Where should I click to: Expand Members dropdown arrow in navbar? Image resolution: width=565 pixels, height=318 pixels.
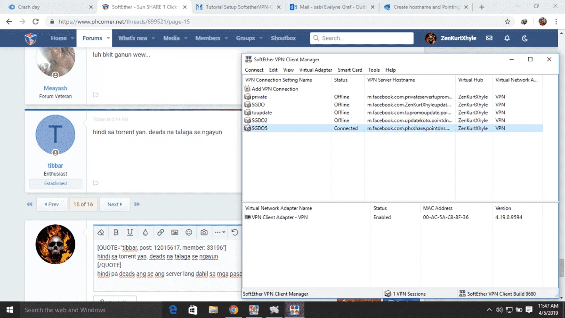[226, 39]
